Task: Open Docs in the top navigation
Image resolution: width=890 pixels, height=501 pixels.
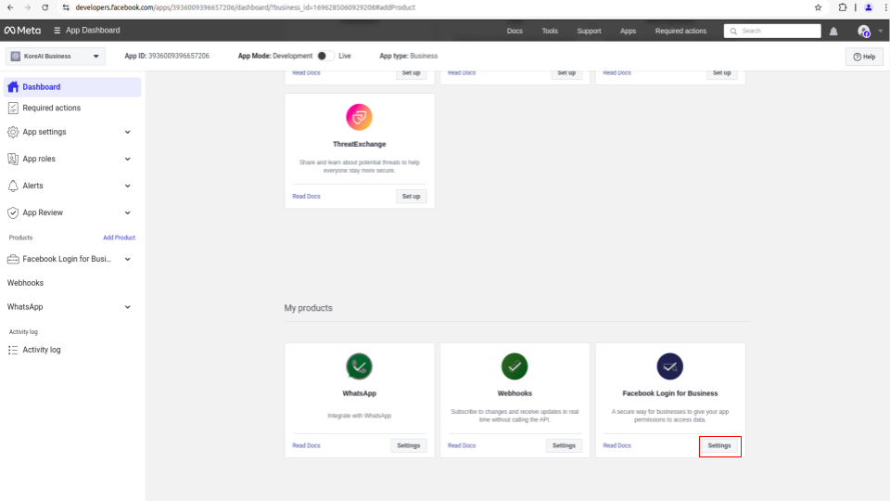Action: click(x=515, y=31)
